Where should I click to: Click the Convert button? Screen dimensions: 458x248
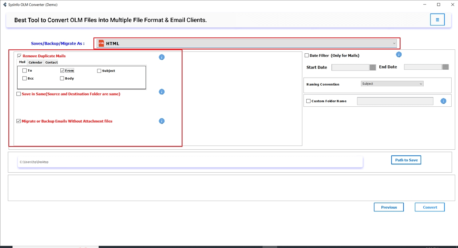[430, 207]
